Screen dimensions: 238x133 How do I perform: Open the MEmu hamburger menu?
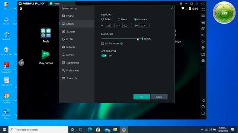pos(181,3)
